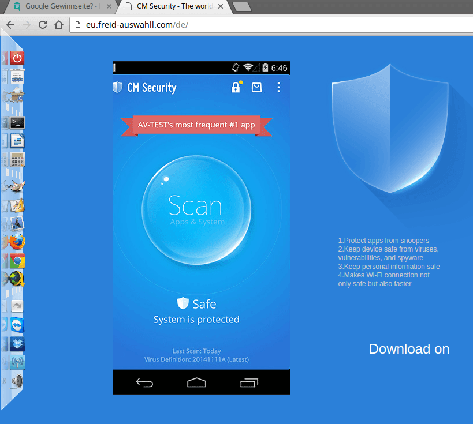Open TeamViewer from the dock
Viewport: 473px width, 424px height.
[x=17, y=325]
